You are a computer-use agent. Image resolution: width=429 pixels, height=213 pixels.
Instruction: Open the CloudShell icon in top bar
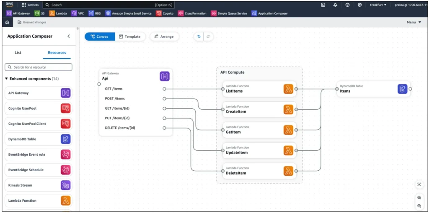(323, 5)
